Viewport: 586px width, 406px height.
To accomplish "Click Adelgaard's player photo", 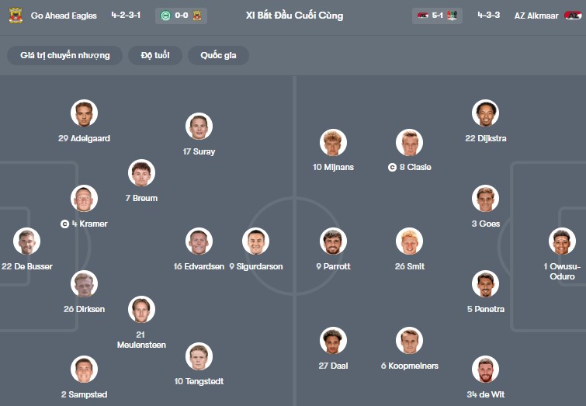I will tap(84, 113).
